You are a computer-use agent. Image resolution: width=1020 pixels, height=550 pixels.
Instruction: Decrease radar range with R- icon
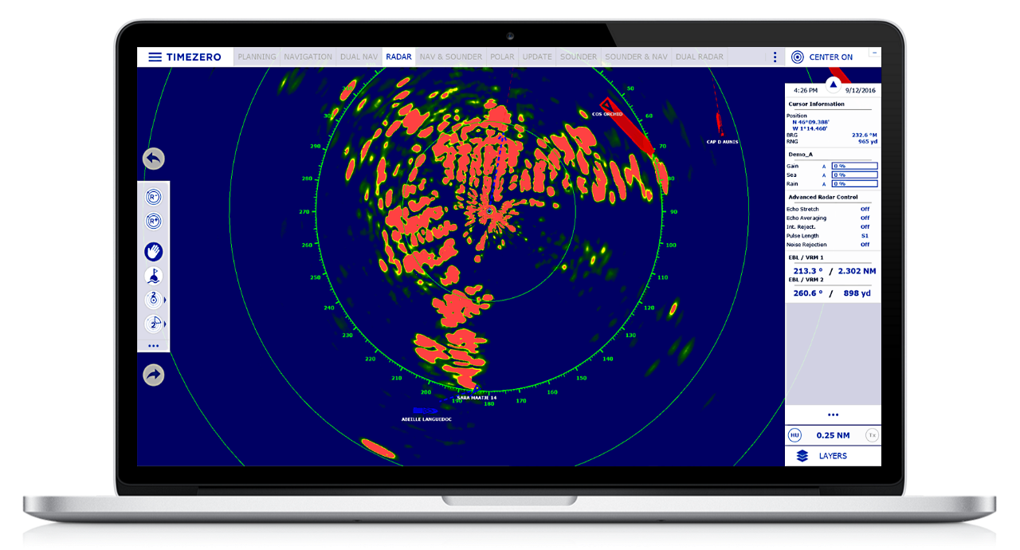click(153, 197)
